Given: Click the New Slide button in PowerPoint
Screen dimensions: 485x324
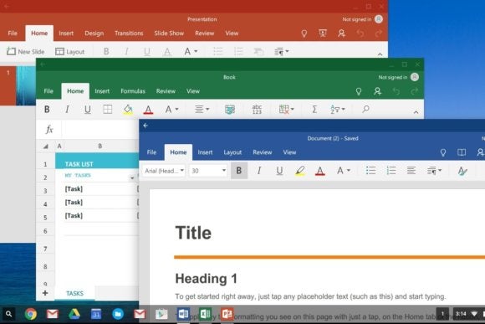Looking at the screenshot, I should tap(25, 51).
